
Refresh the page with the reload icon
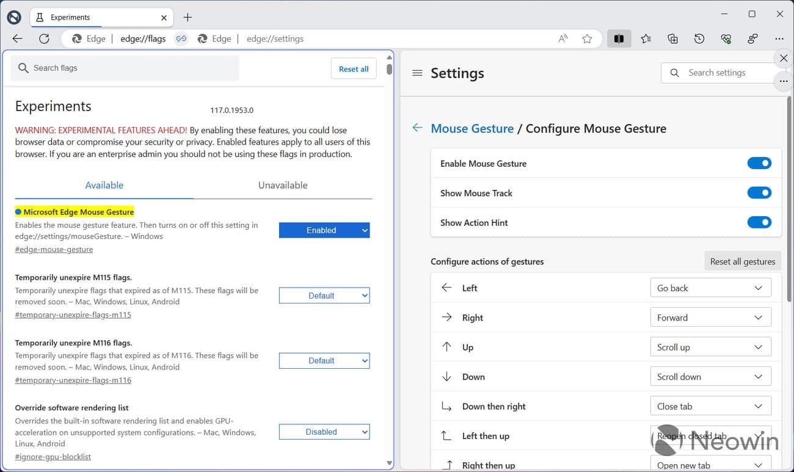[44, 38]
